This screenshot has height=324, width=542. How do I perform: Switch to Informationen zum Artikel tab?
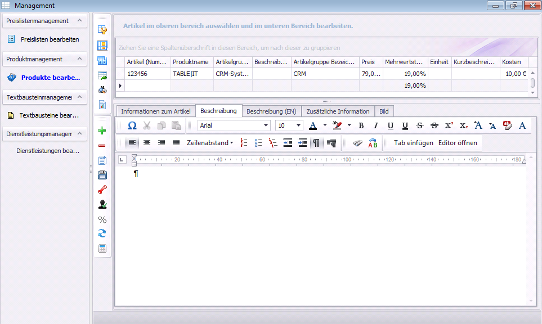coord(155,111)
